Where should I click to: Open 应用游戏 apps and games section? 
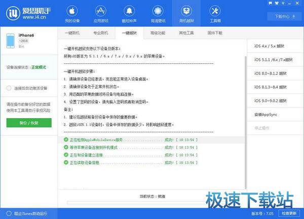pyautogui.click(x=101, y=14)
